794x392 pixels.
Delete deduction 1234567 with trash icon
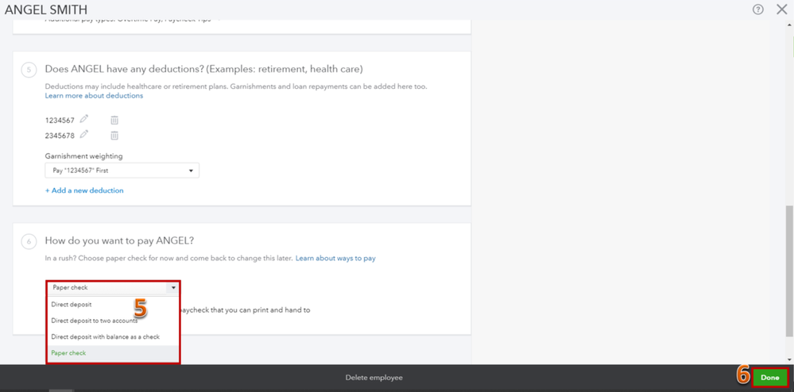(114, 121)
